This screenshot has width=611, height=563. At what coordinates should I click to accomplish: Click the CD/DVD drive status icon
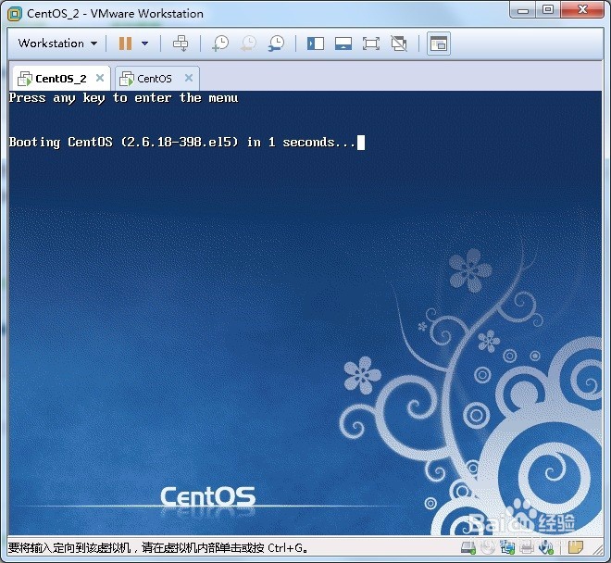(x=488, y=548)
